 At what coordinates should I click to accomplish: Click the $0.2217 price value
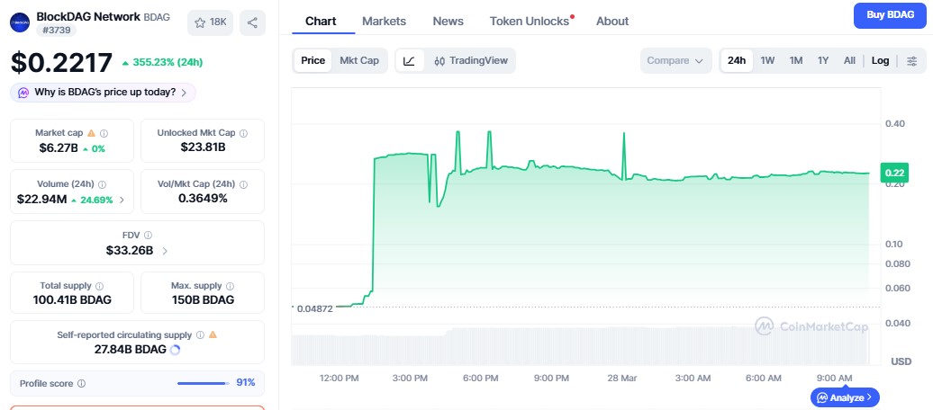tap(62, 62)
